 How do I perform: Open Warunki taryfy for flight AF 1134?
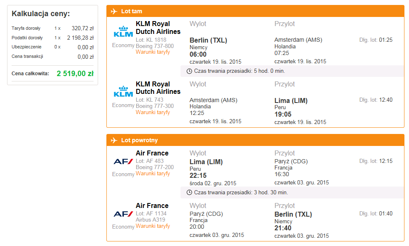click(x=153, y=226)
